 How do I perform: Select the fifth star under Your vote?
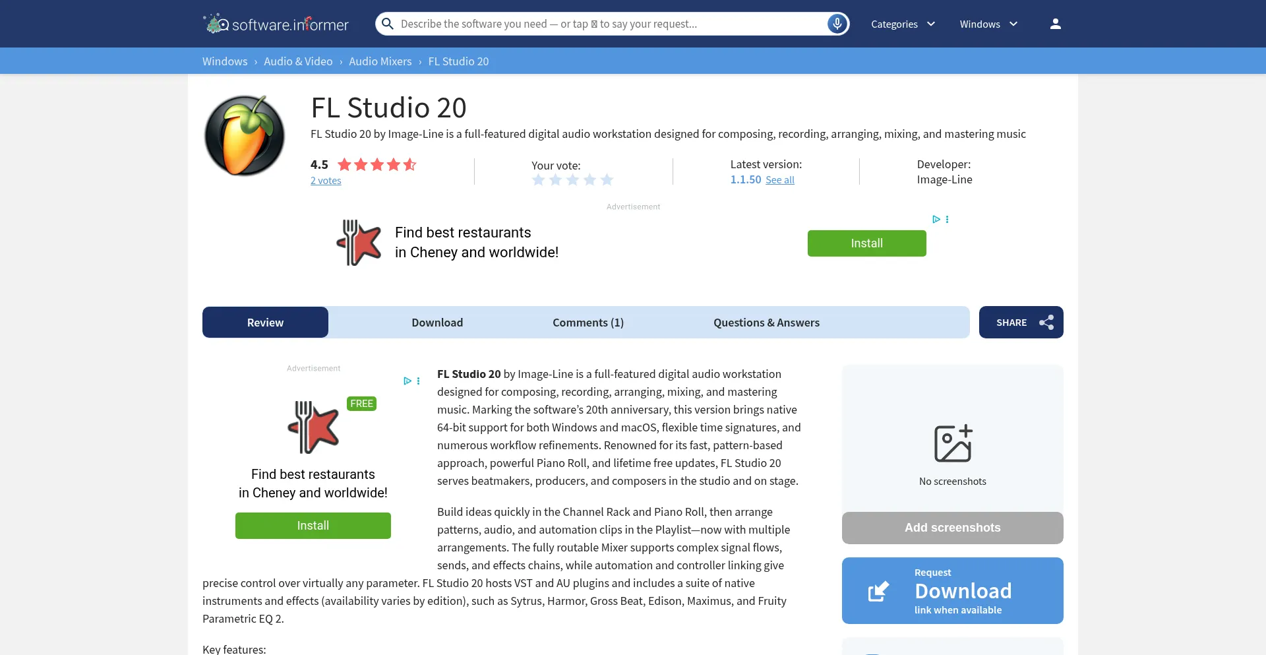(606, 179)
